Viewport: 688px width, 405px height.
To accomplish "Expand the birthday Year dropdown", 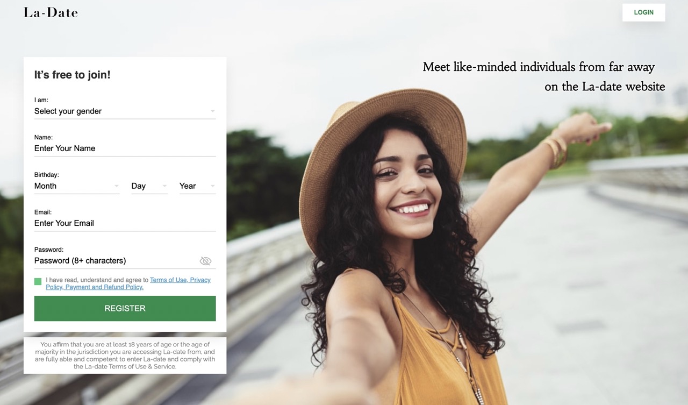I will click(x=198, y=186).
